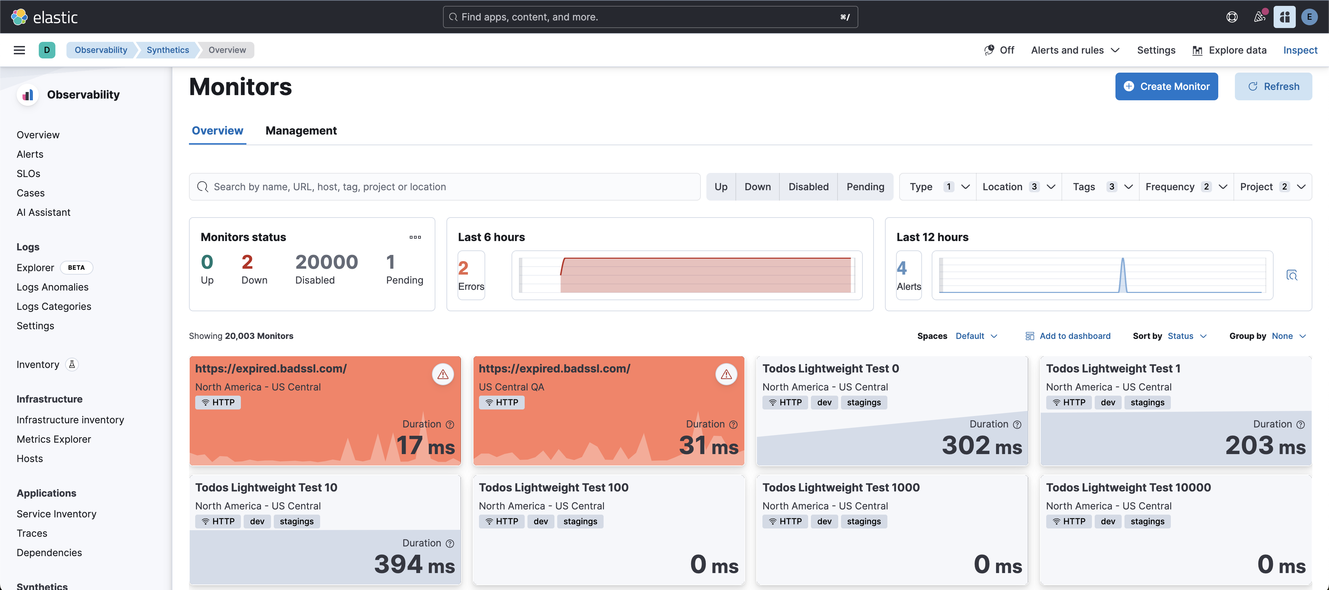The width and height of the screenshot is (1329, 590).
Task: Click the stagings tag on Todos Lightweight Test 100
Action: pyautogui.click(x=580, y=522)
